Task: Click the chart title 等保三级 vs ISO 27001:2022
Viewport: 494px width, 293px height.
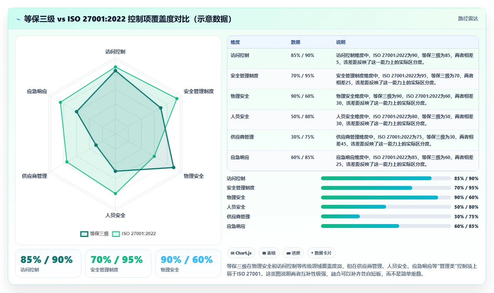Action: click(128, 19)
